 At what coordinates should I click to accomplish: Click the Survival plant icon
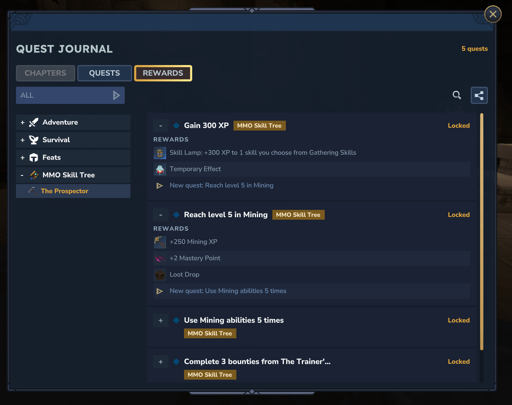[34, 140]
